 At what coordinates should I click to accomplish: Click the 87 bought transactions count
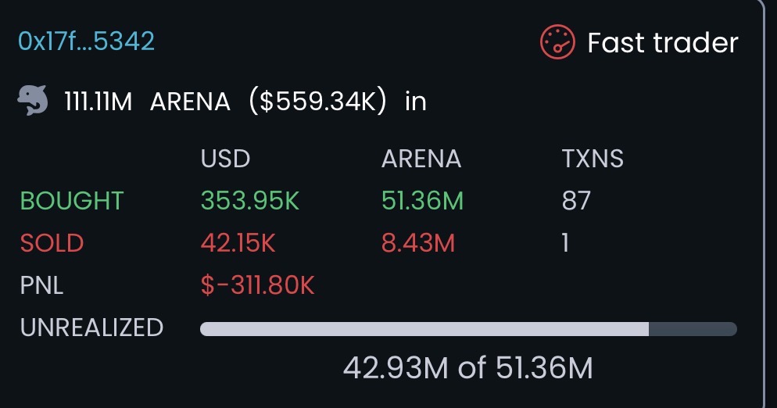[x=576, y=201]
